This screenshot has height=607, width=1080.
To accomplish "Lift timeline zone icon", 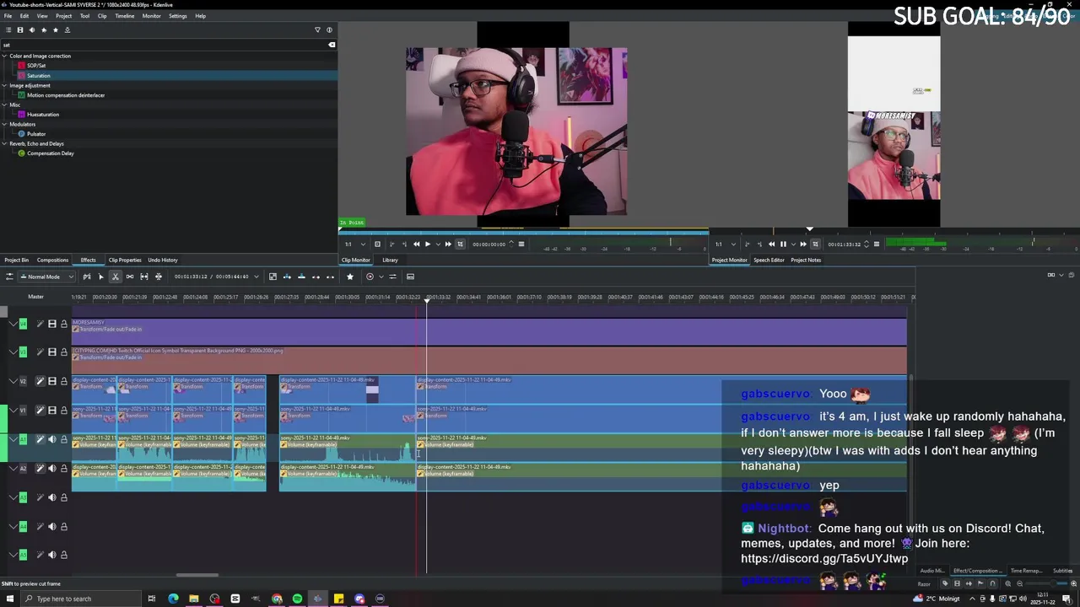I will coord(330,277).
